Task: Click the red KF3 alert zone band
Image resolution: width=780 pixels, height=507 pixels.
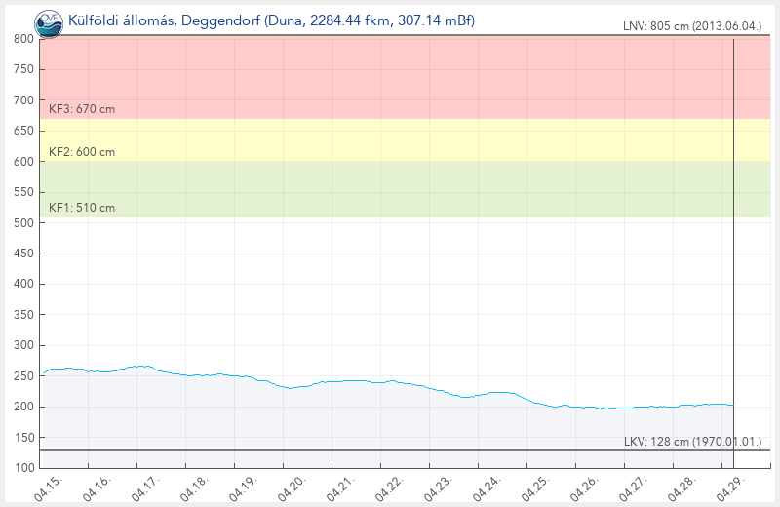Action: tap(390, 78)
